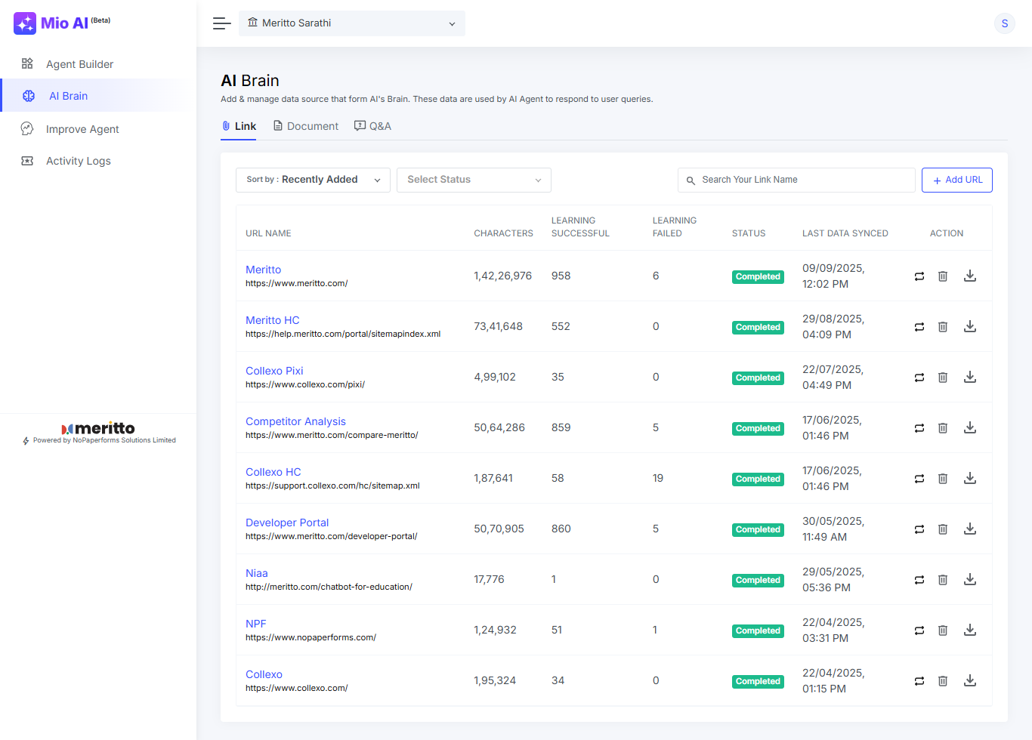Image resolution: width=1032 pixels, height=740 pixels.
Task: Open the Meritto Sarathi organization dropdown
Action: pyautogui.click(x=352, y=23)
